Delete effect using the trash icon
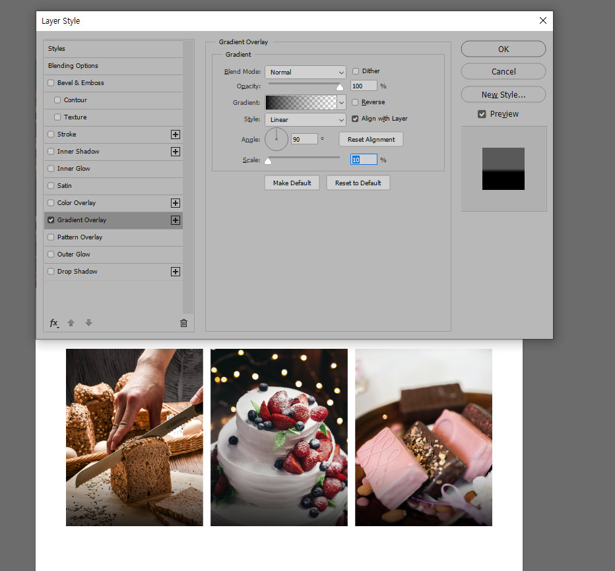Viewport: 615px width, 571px height. [x=183, y=323]
